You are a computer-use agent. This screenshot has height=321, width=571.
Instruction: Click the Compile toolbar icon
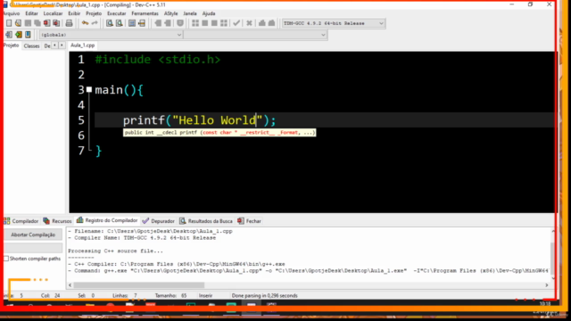click(195, 23)
